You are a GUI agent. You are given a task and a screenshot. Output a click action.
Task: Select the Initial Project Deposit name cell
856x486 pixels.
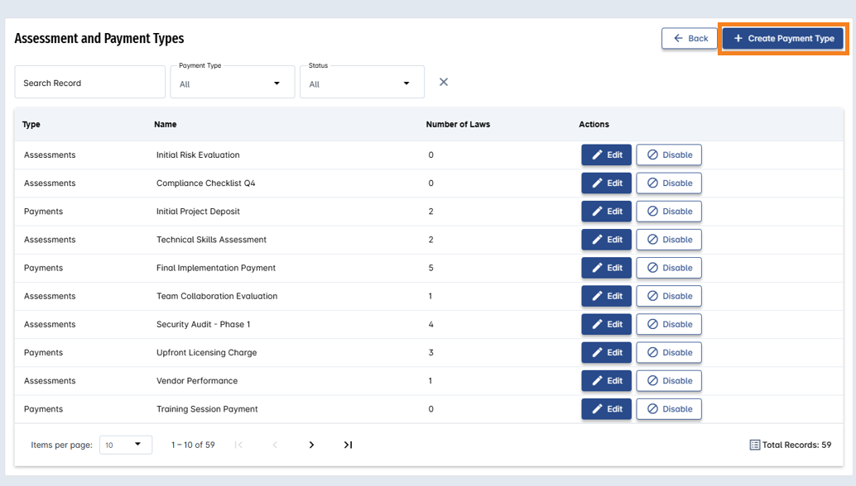198,212
